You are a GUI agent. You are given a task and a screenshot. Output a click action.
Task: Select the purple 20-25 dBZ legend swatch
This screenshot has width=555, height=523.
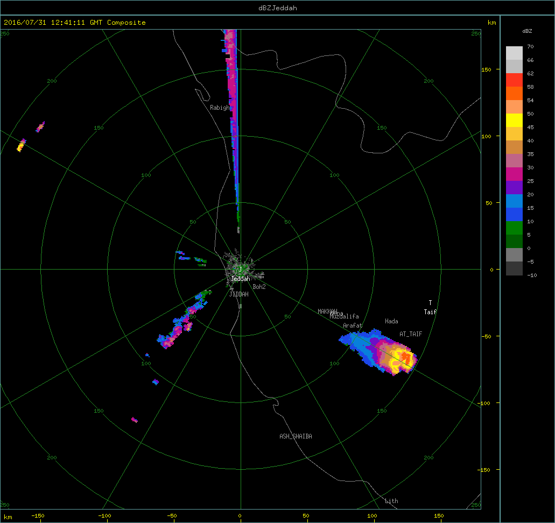tap(514, 188)
